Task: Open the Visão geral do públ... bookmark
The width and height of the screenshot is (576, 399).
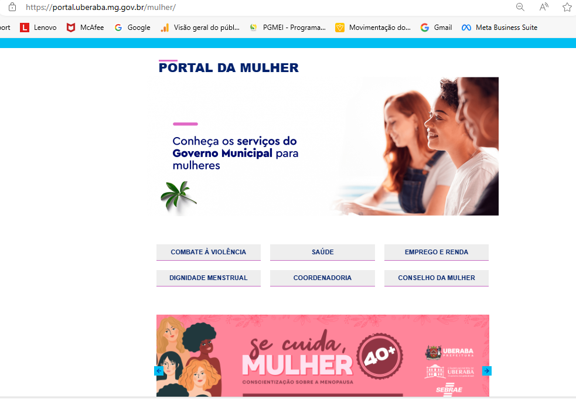Action: click(x=200, y=28)
